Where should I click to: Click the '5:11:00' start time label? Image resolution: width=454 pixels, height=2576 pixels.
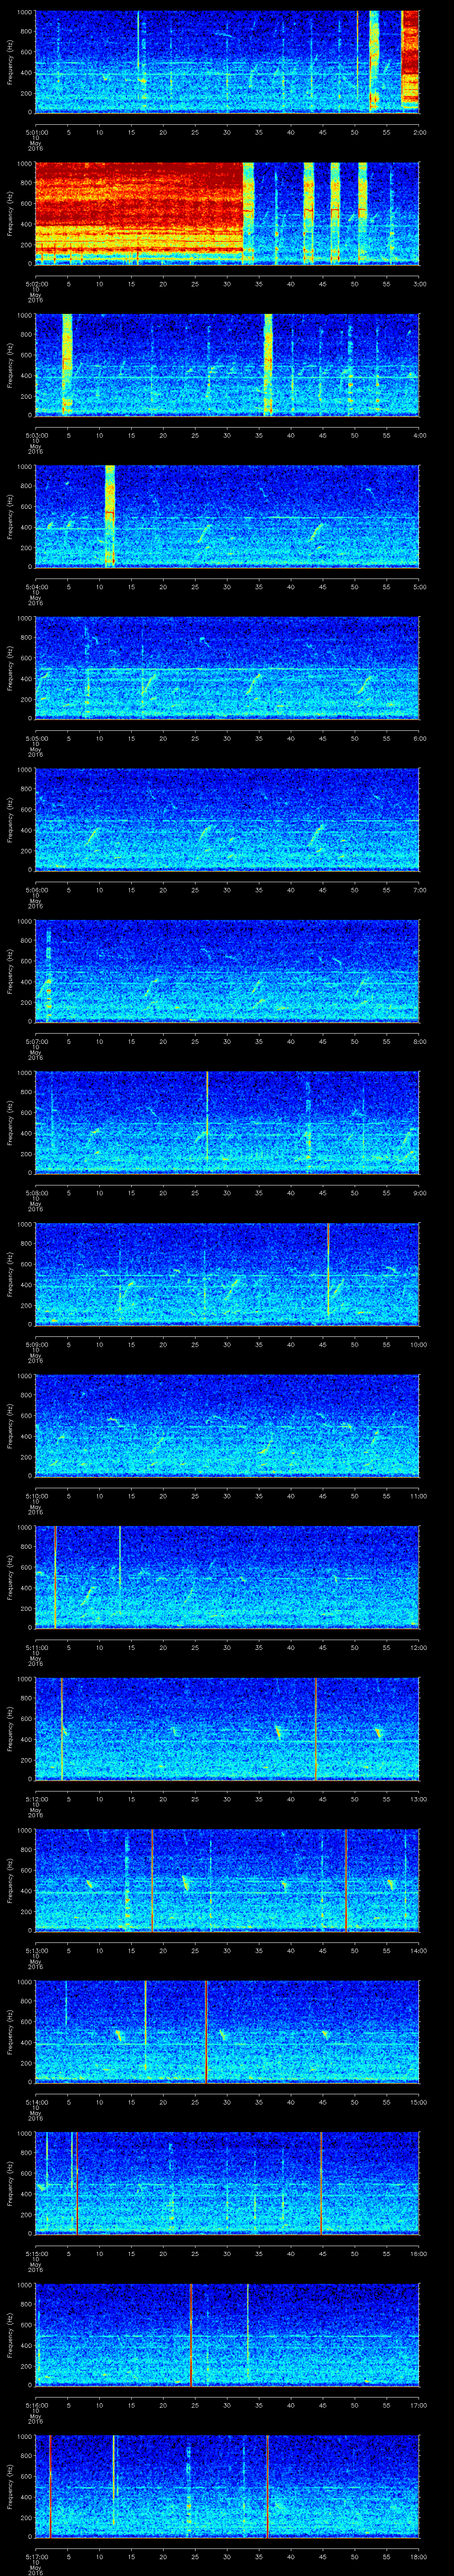pyautogui.click(x=37, y=1647)
